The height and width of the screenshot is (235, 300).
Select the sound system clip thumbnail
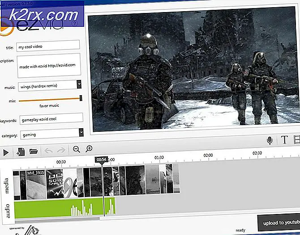pyautogui.click(x=55, y=184)
